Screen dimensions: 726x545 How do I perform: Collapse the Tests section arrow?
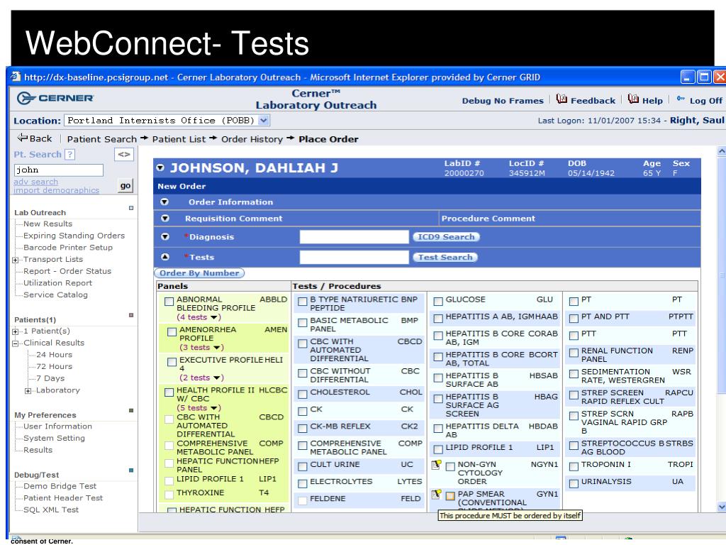click(164, 257)
